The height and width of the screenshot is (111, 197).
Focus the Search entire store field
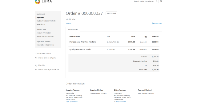(x=146, y=1)
